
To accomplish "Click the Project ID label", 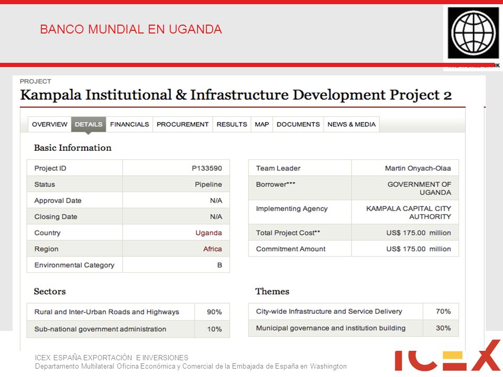I will (50, 168).
